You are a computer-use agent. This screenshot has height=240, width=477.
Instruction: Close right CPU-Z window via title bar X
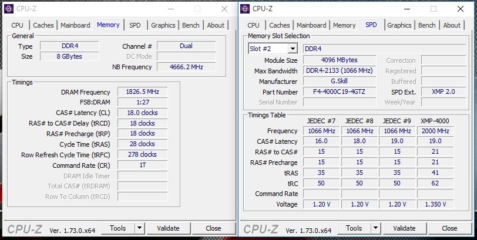click(461, 9)
